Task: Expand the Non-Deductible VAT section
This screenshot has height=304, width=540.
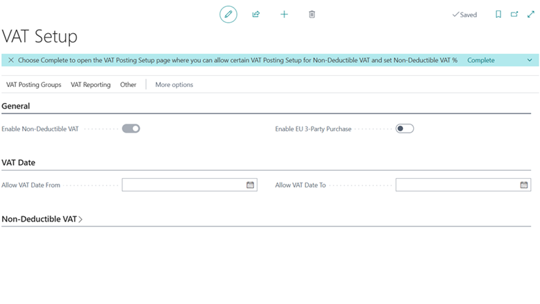Action: 42,219
